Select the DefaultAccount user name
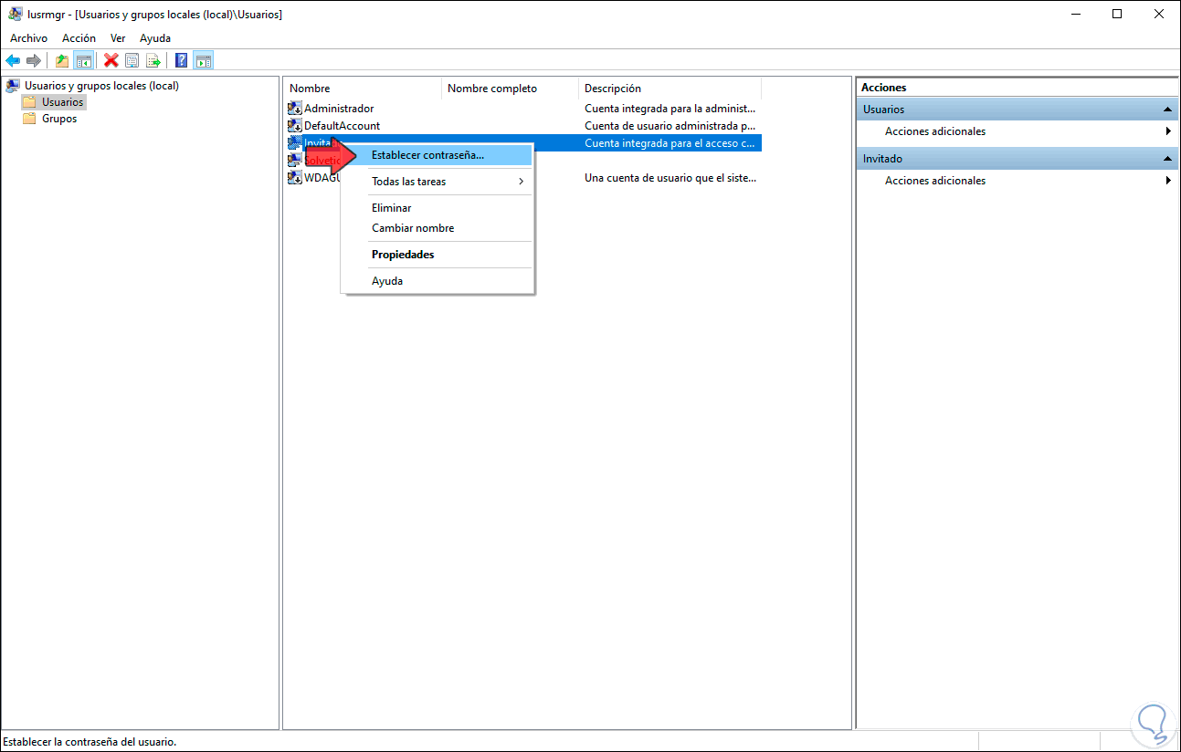This screenshot has height=752, width=1181. click(x=342, y=126)
